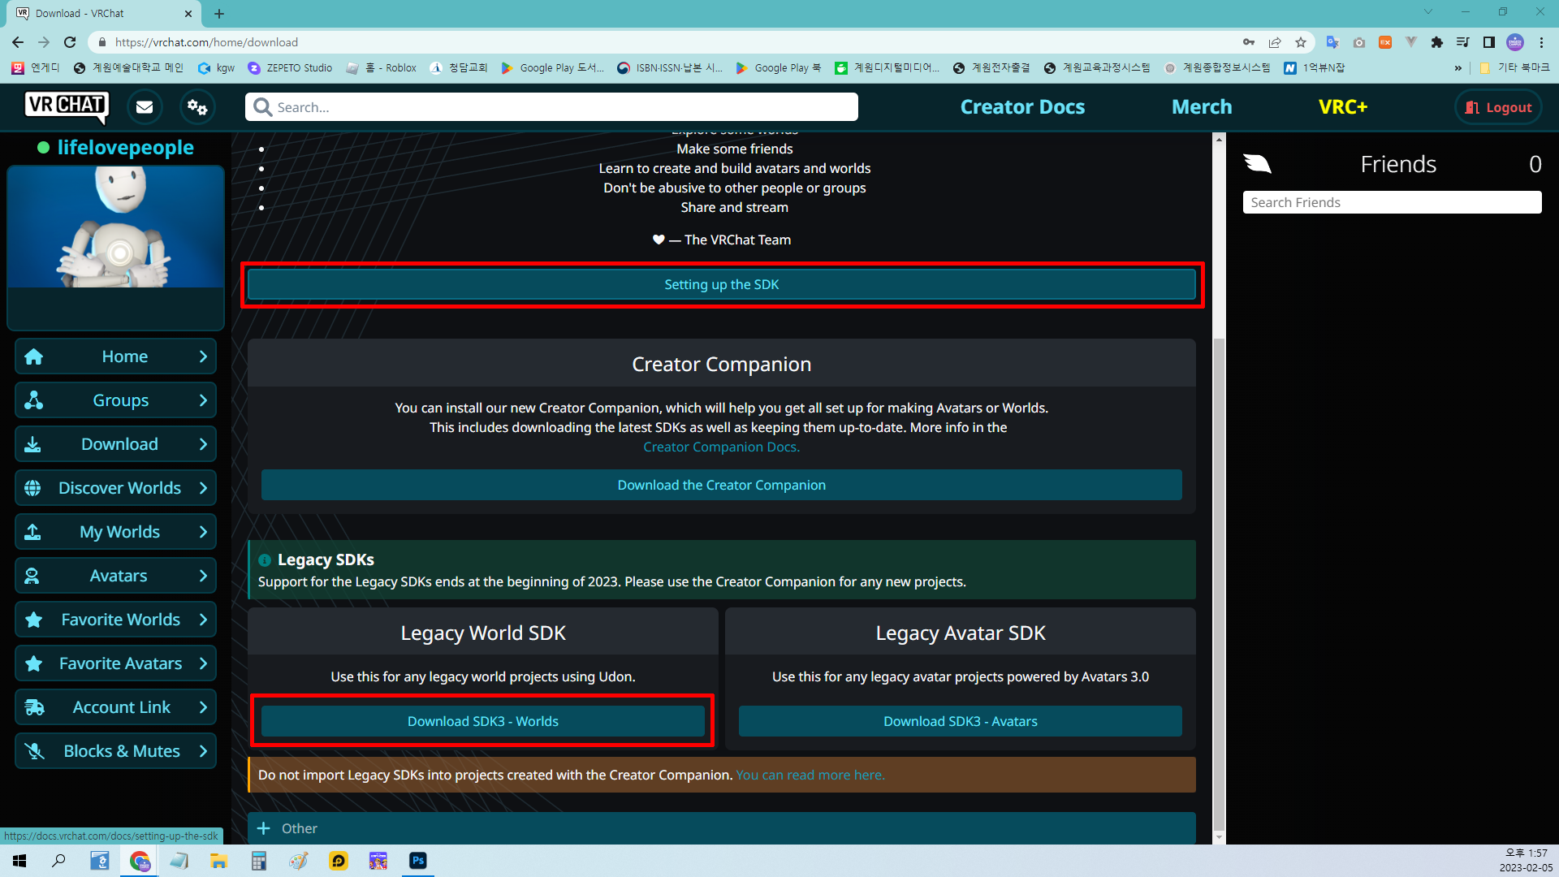The width and height of the screenshot is (1559, 877).
Task: Click the Account Link truck icon
Action: pyautogui.click(x=34, y=707)
